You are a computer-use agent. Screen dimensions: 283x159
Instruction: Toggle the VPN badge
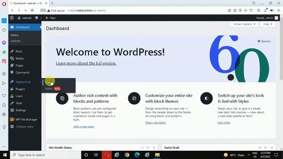[x=43, y=11]
